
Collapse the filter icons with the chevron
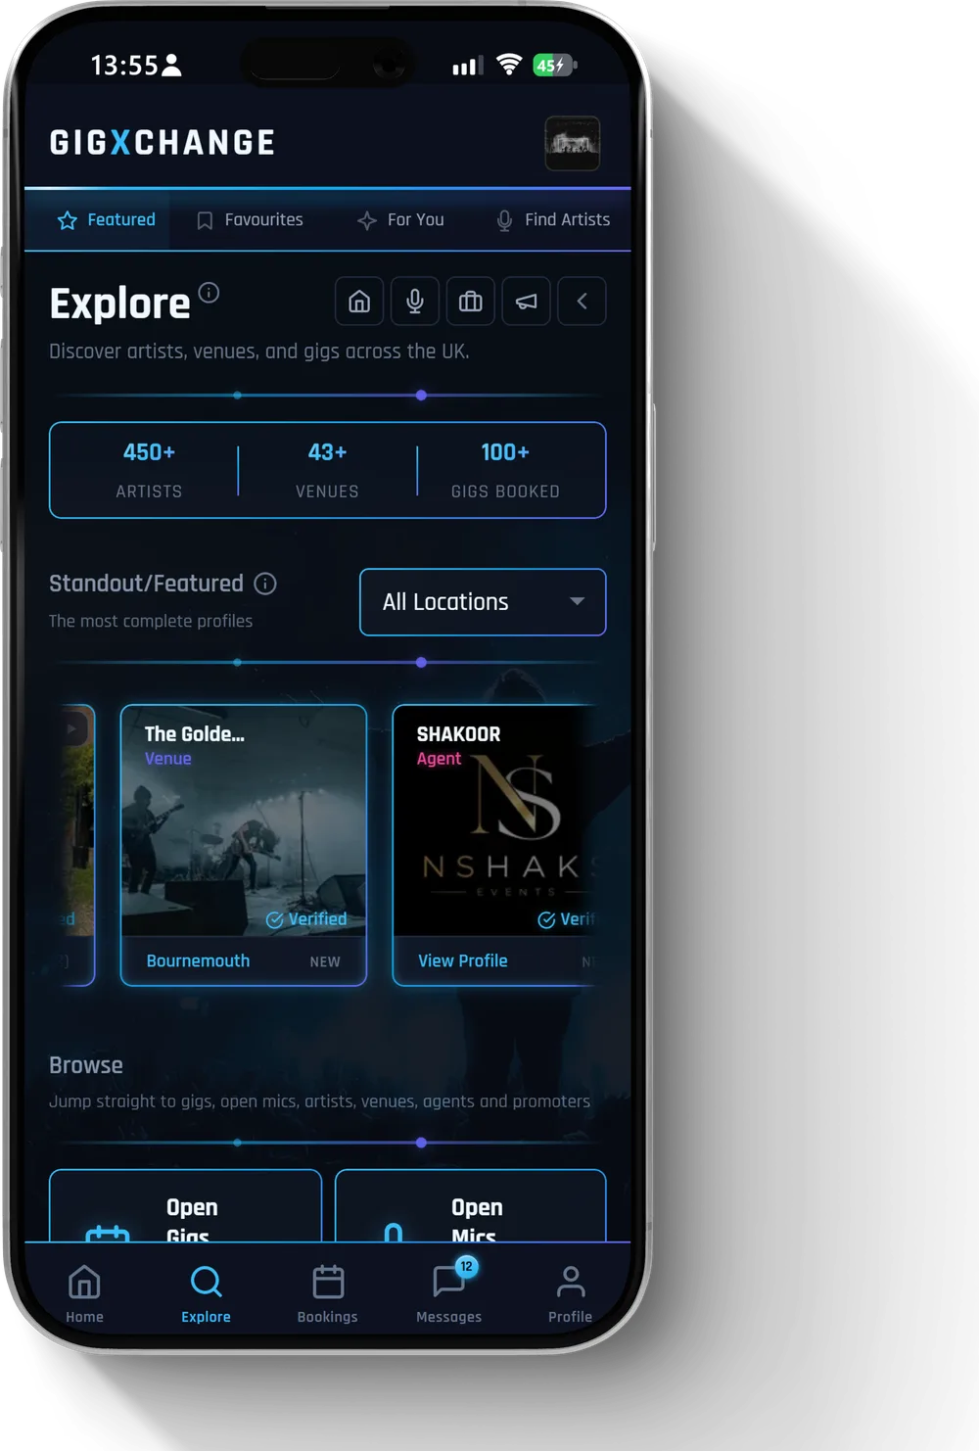(x=583, y=302)
